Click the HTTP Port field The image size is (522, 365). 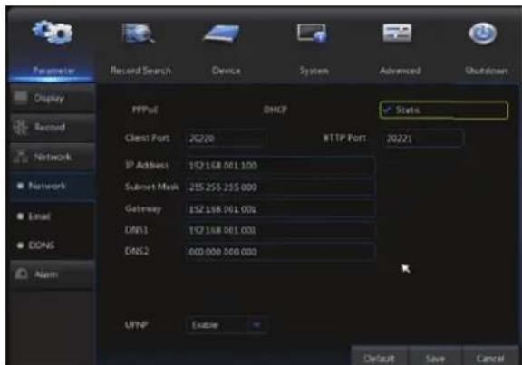(x=422, y=139)
